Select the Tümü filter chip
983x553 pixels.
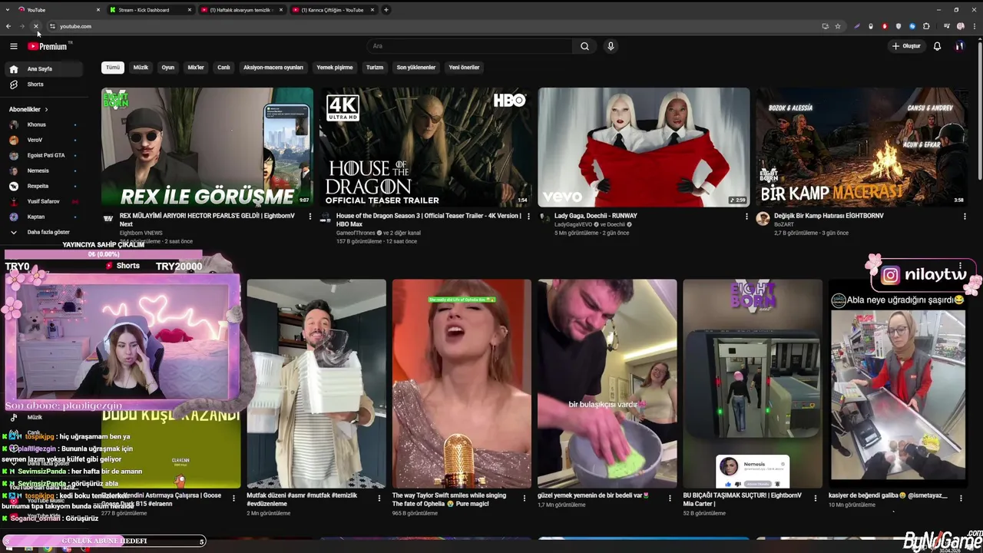(x=113, y=68)
